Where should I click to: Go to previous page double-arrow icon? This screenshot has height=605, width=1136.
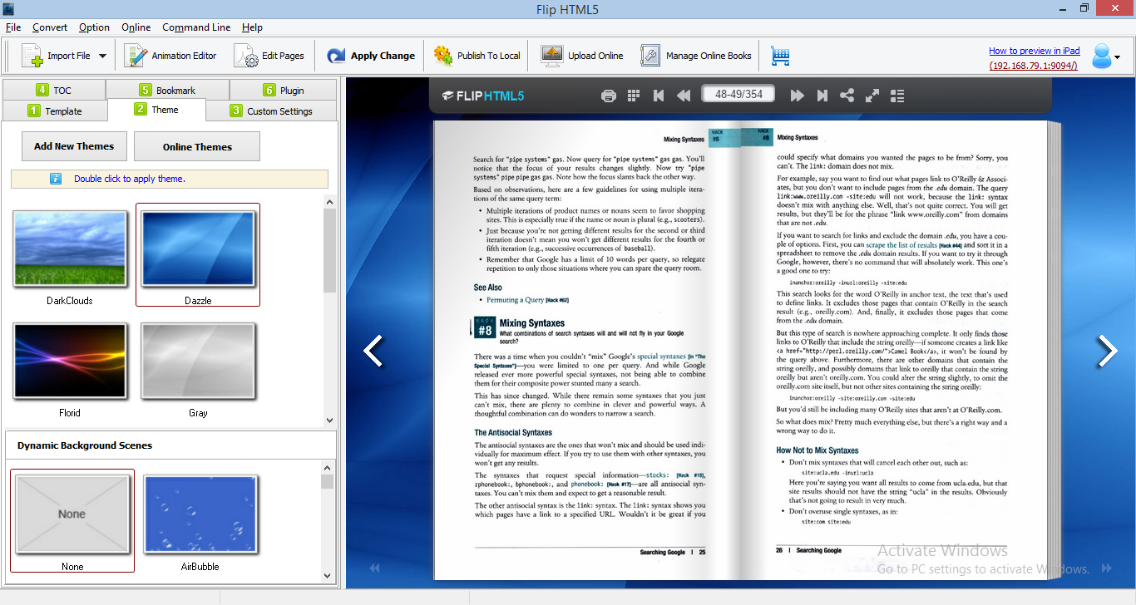click(684, 96)
